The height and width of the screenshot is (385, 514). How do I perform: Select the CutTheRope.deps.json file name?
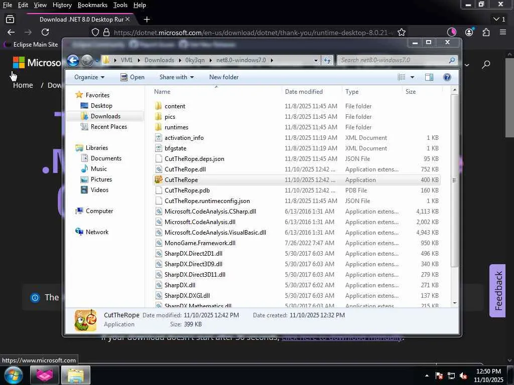194,159
